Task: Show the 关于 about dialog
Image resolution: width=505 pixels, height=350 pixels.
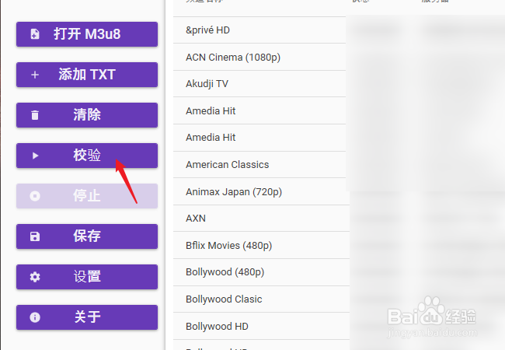Action: (x=87, y=317)
